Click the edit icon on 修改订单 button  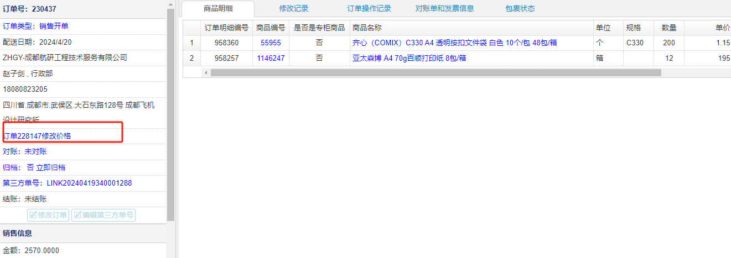pyautogui.click(x=33, y=215)
